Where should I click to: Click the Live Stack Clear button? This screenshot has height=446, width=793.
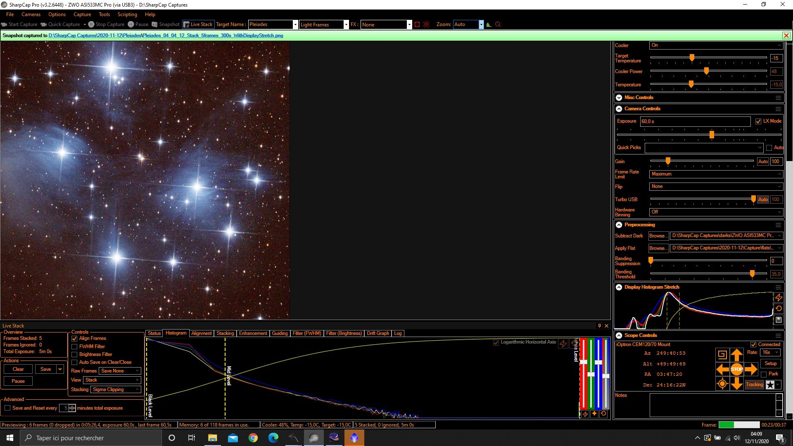(x=18, y=369)
